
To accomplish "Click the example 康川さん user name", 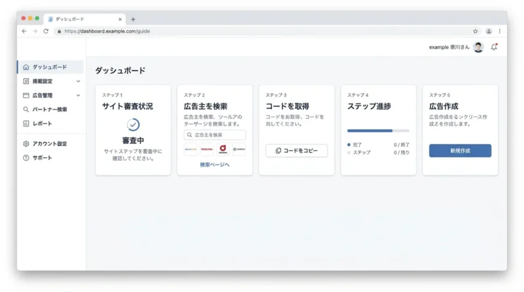I will (x=449, y=47).
